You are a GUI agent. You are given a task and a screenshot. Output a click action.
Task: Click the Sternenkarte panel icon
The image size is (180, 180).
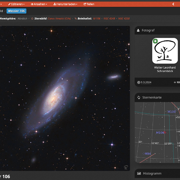pyautogui.click(x=139, y=97)
